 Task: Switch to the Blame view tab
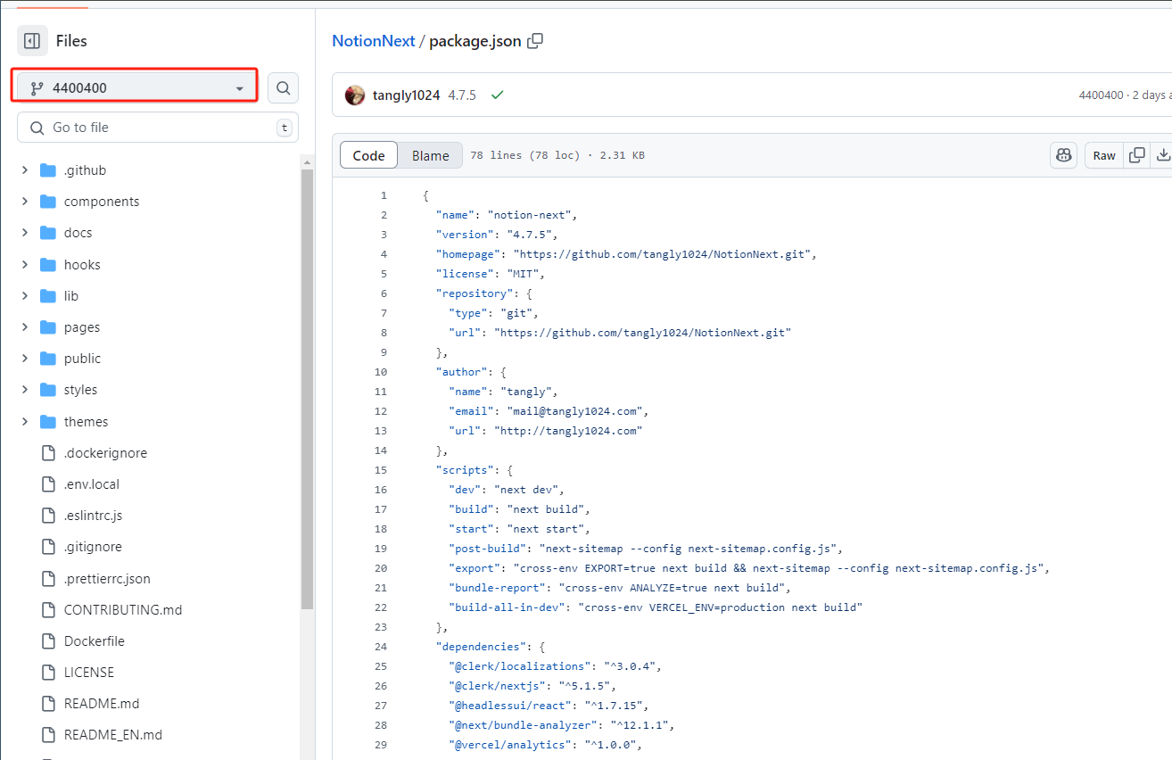pos(431,155)
